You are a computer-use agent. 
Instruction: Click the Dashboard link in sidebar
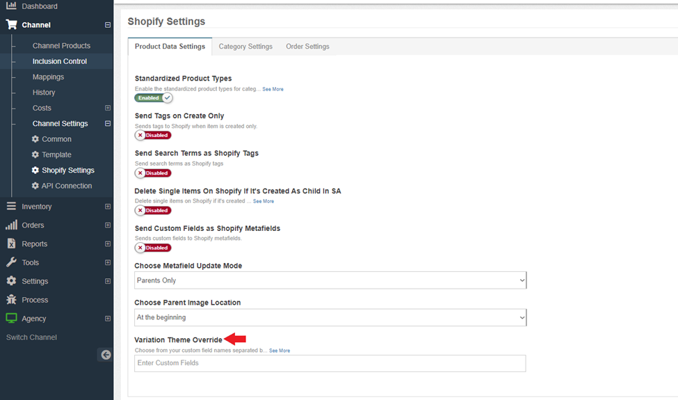point(40,6)
